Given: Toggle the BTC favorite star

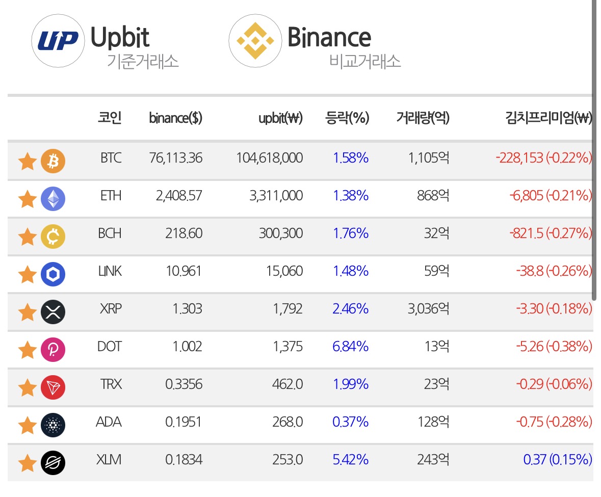Looking at the screenshot, I should (27, 161).
